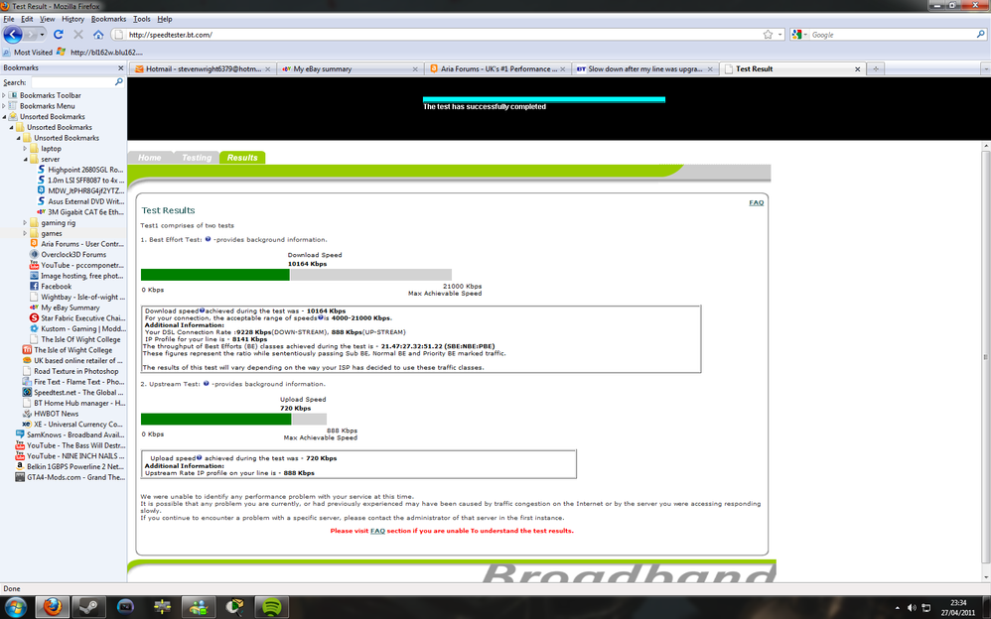This screenshot has width=991, height=619.
Task: Open the clock and date in taskbar
Action: (x=958, y=608)
